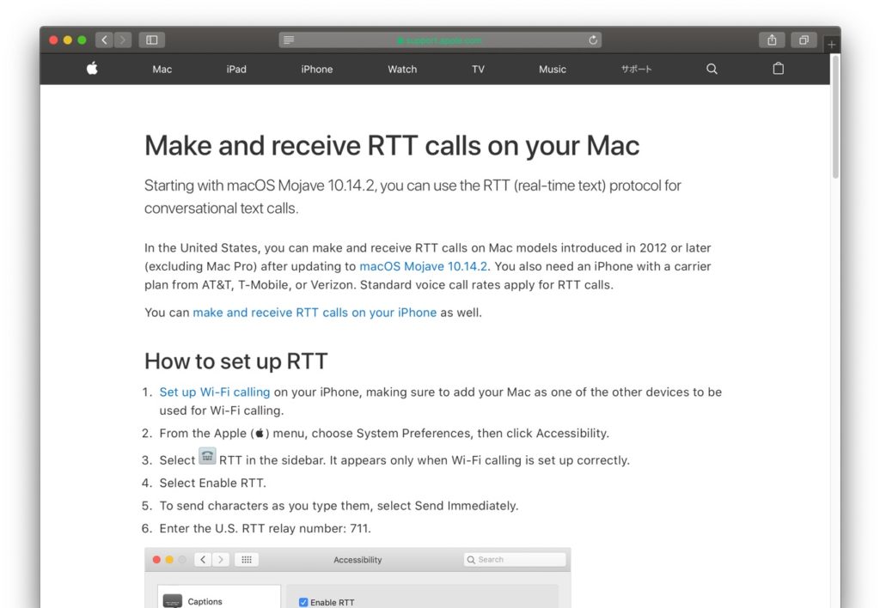Open the shopping bag icon
This screenshot has width=880, height=608.
tap(778, 69)
